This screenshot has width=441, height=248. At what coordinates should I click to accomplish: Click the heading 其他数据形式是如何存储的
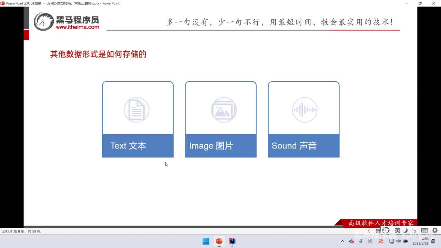(98, 54)
